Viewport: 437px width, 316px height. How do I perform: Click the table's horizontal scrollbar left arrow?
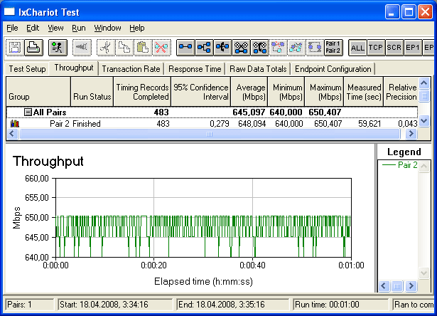point(11,134)
